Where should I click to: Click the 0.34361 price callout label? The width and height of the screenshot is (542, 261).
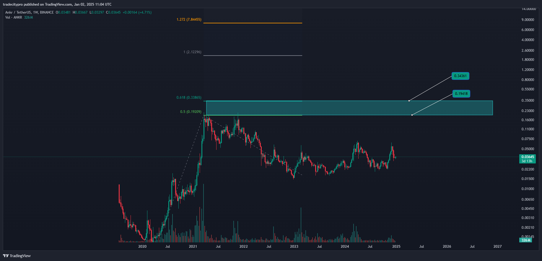click(x=460, y=76)
